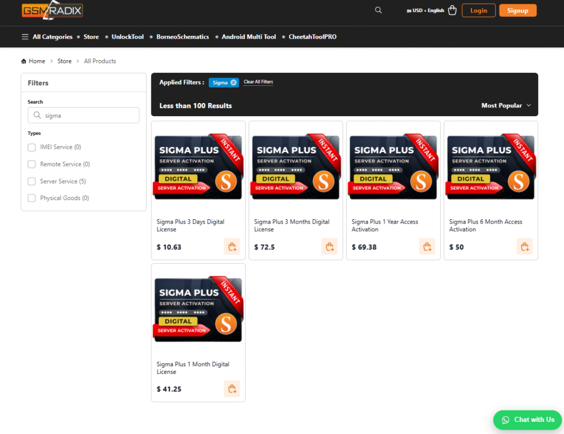564x434 pixels.
Task: Expand the Most Popular sort dropdown
Action: [x=506, y=106]
